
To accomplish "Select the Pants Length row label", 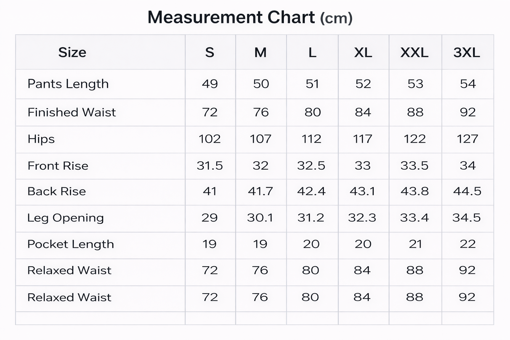I will pyautogui.click(x=68, y=84).
